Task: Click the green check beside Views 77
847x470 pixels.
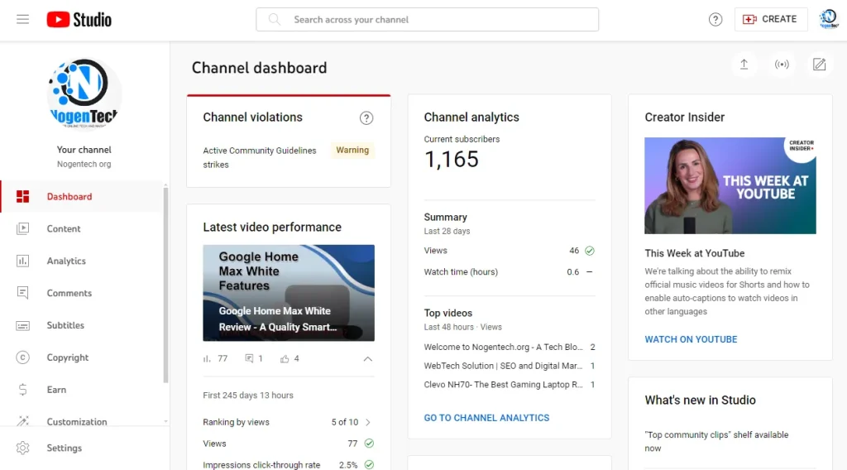Action: click(369, 444)
